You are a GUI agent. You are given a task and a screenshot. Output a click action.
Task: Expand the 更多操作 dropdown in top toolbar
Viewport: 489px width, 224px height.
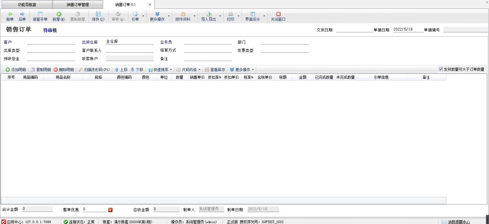click(169, 16)
